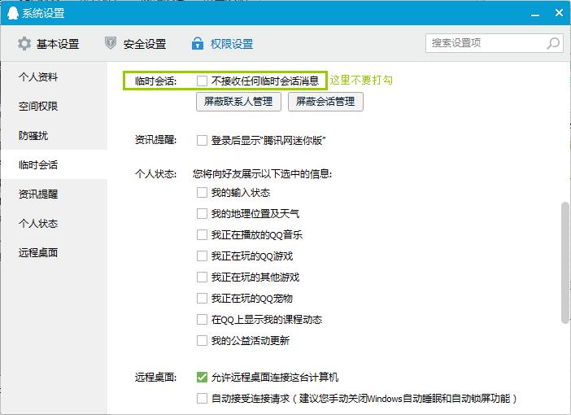571x415 pixels.
Task: Go to 远程桌面 sidebar item
Action: pos(39,253)
